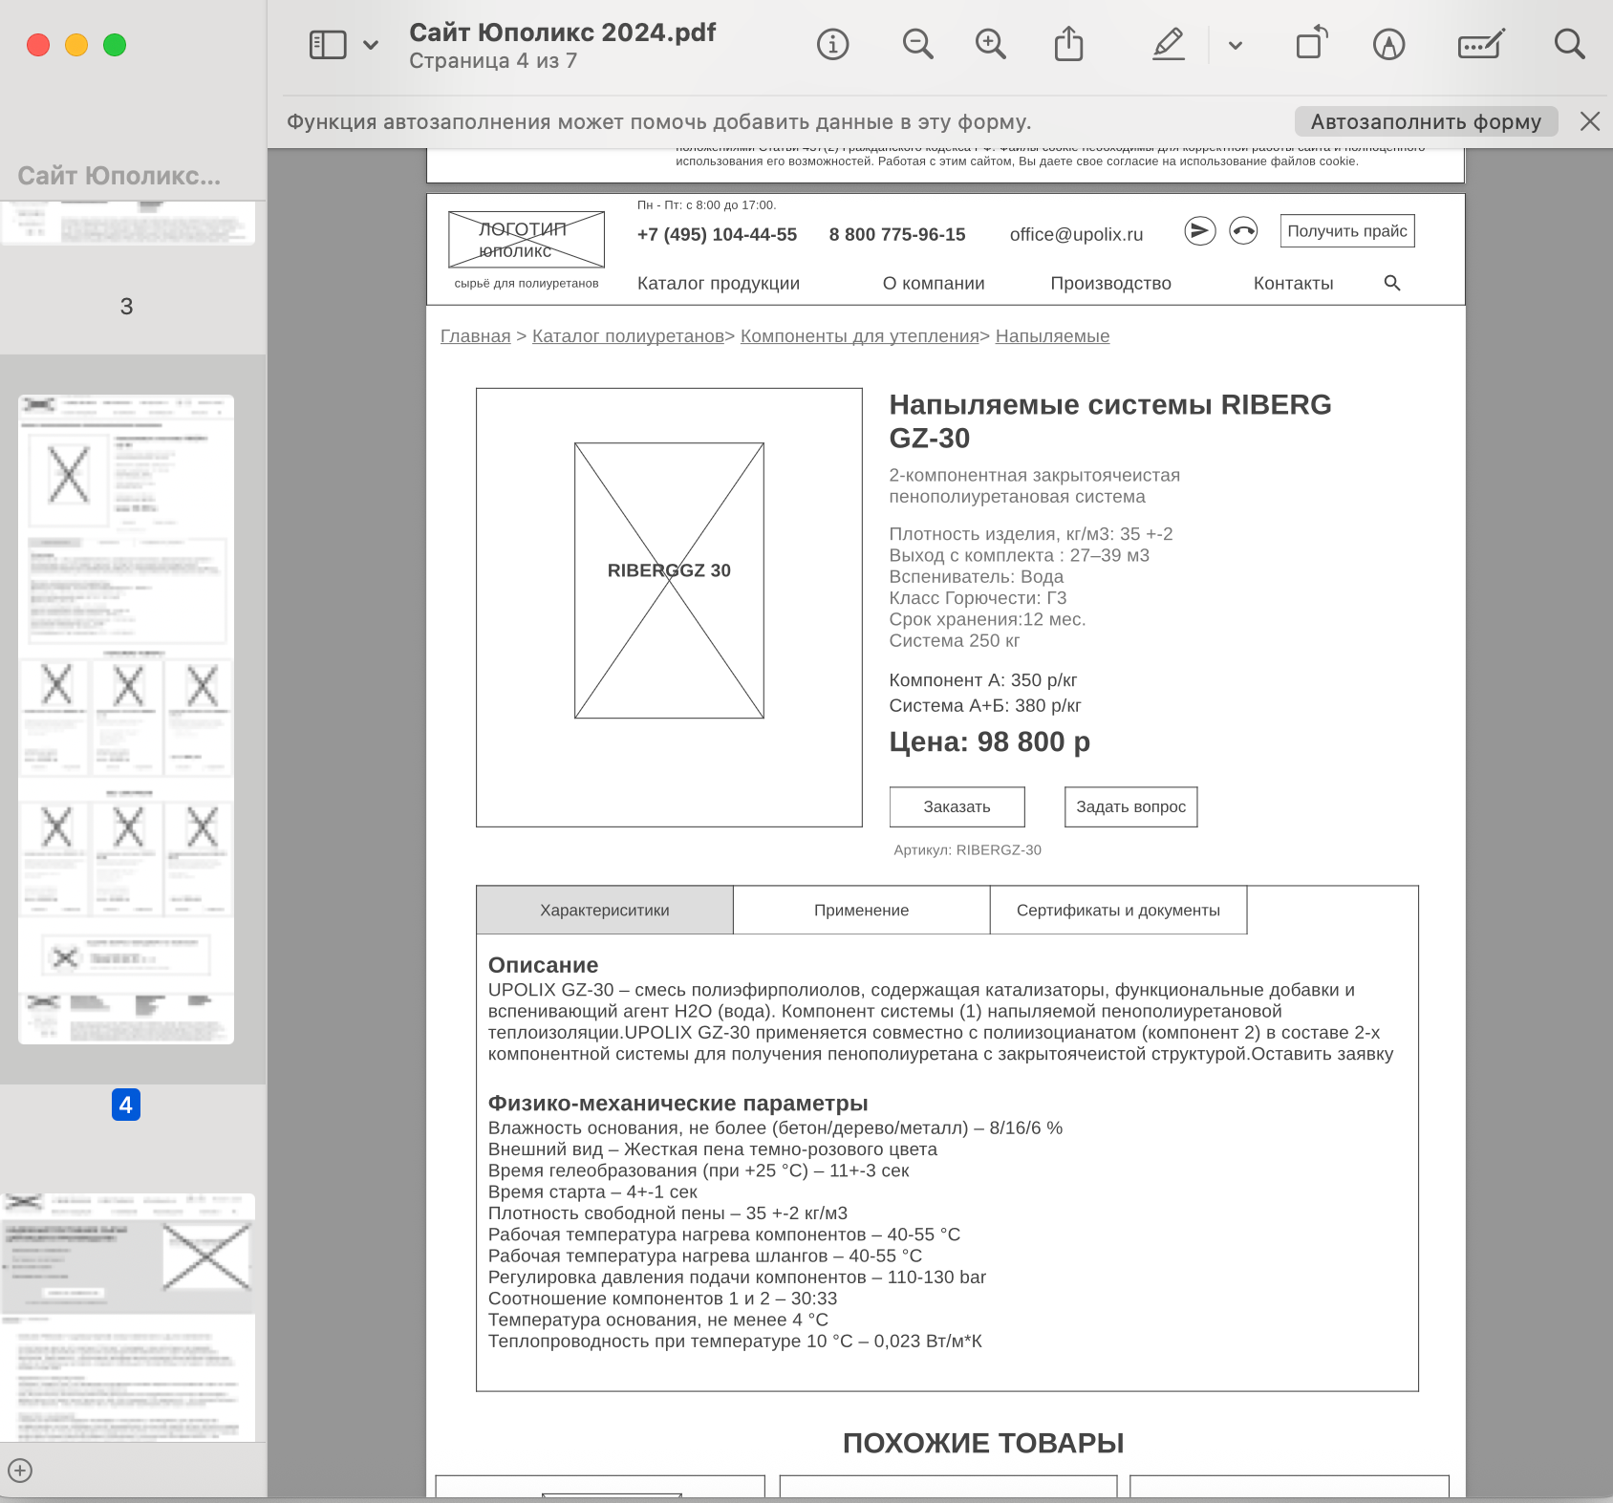Zoom out of the PDF page
This screenshot has height=1503, width=1613.
[x=917, y=45]
